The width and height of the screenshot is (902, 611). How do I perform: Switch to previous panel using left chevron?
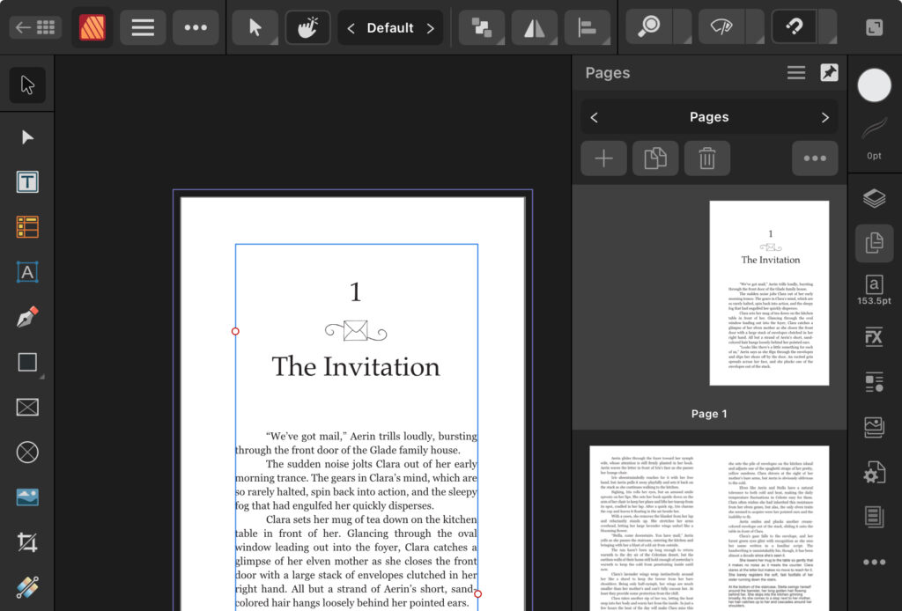tap(595, 117)
